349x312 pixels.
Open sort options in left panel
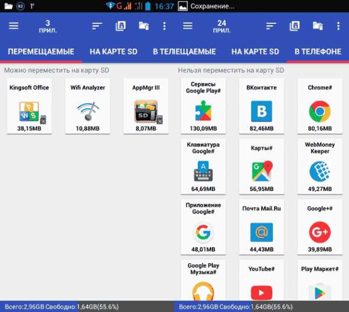click(97, 26)
